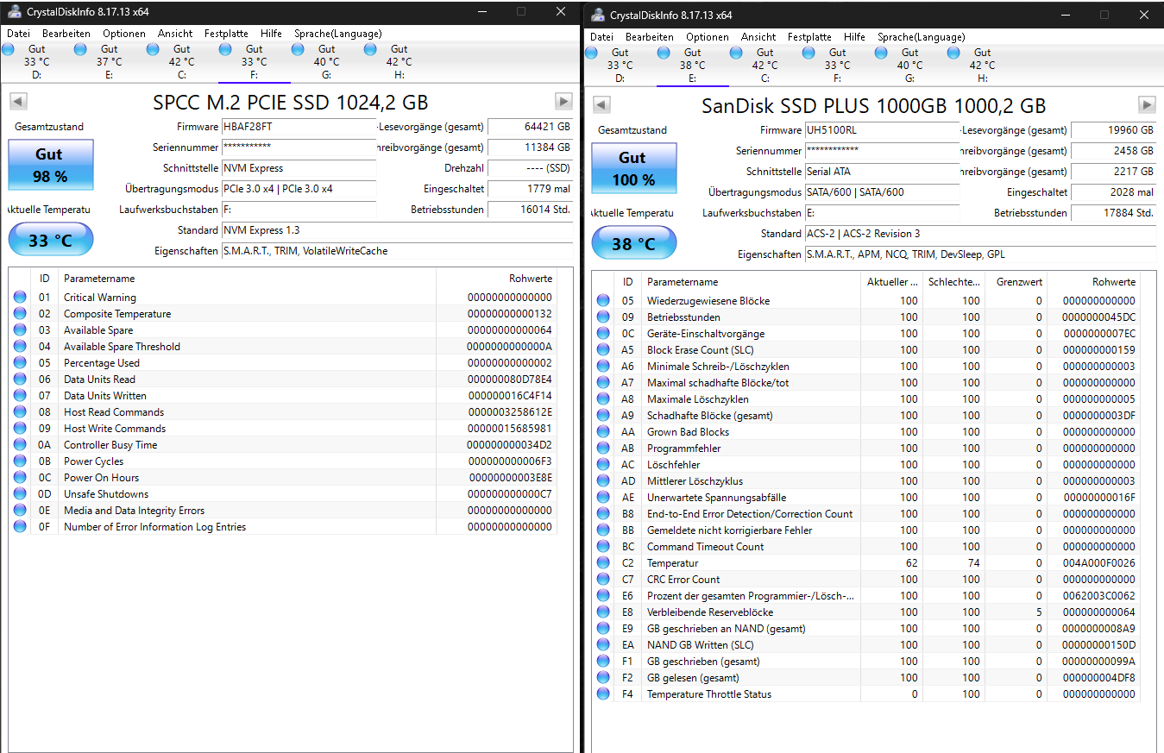Click the Controller Busy Time status orb
1164x753 pixels.
[x=20, y=445]
